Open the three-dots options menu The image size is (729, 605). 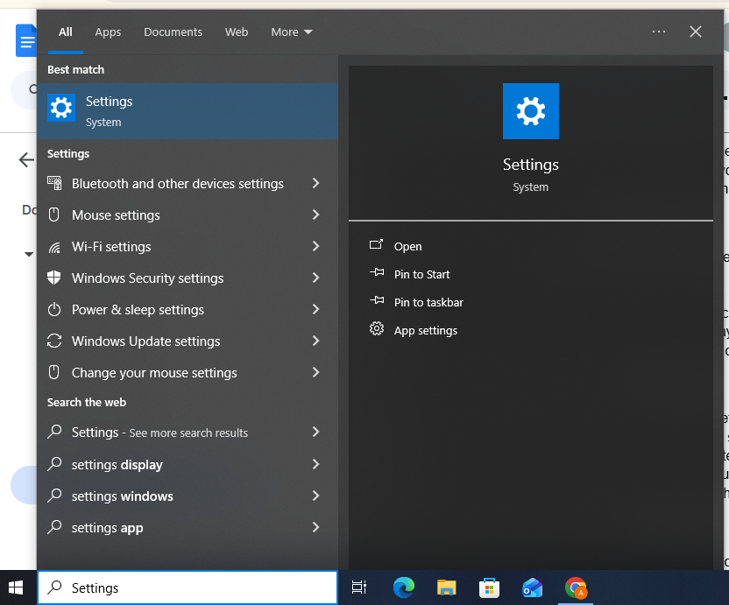659,32
